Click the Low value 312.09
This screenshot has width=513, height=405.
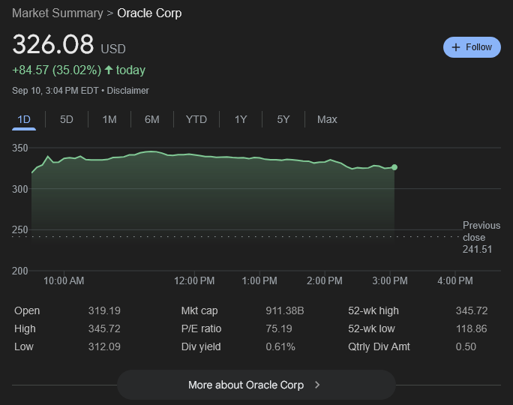tap(104, 346)
